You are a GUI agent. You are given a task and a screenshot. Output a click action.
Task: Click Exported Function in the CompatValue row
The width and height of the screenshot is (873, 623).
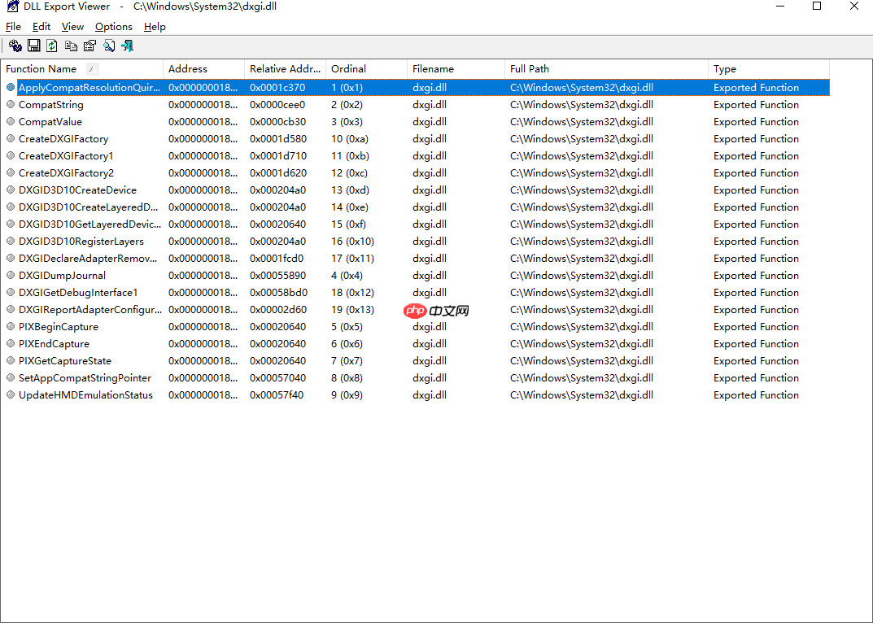[x=756, y=122]
